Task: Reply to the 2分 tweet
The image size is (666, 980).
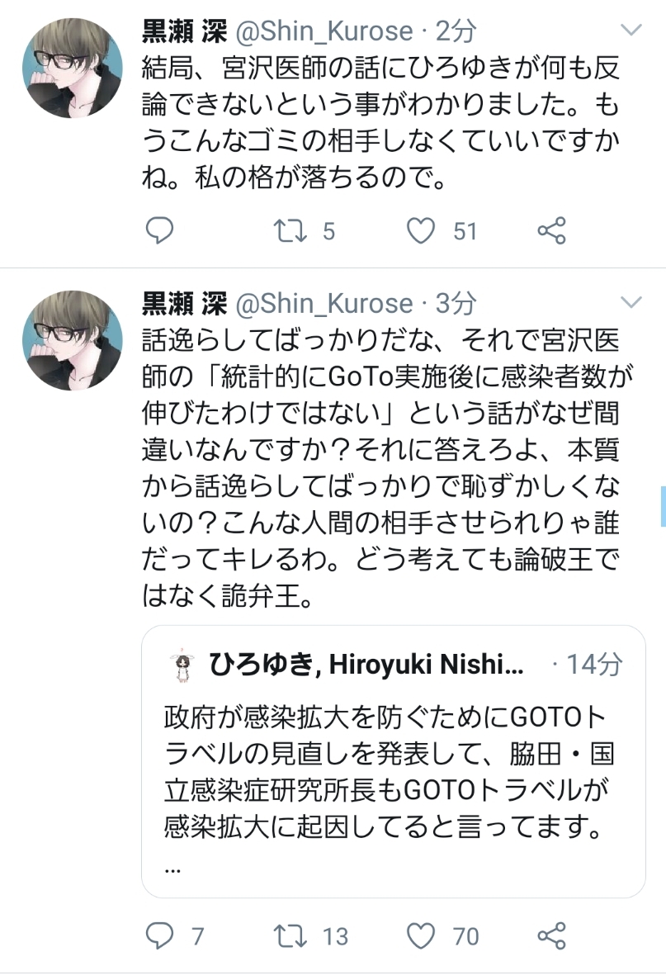Action: [x=159, y=230]
